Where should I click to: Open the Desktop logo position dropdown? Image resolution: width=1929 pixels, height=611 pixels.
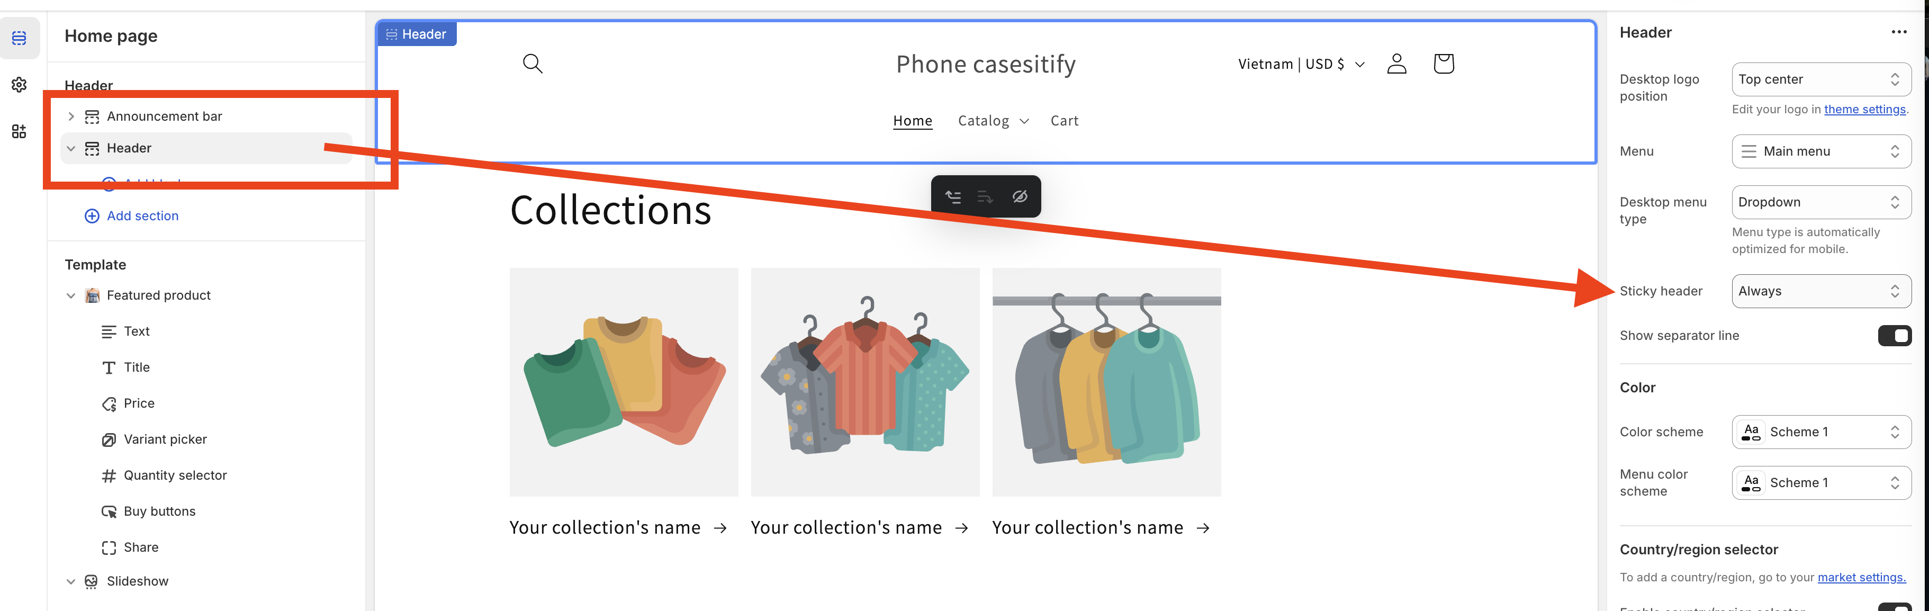pos(1821,79)
